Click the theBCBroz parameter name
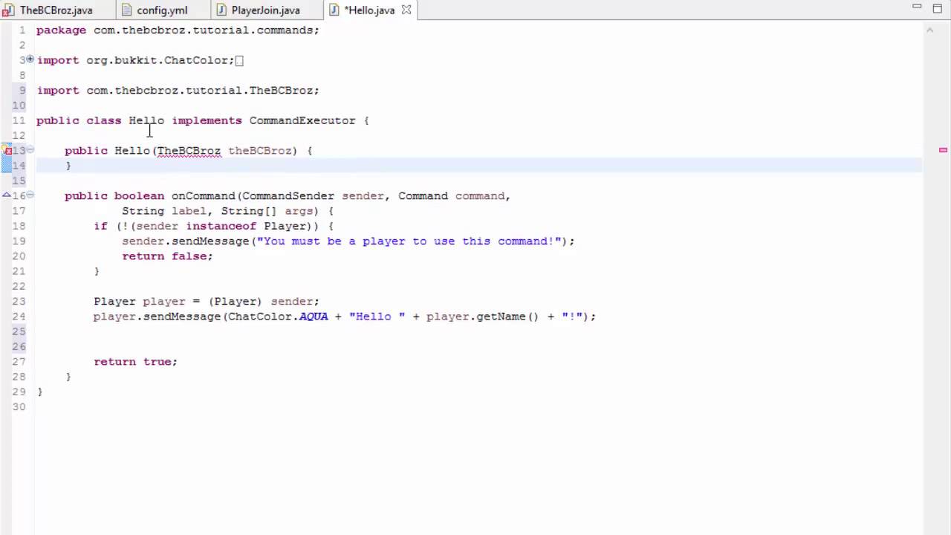Screen dimensions: 951x535 (x=260, y=151)
